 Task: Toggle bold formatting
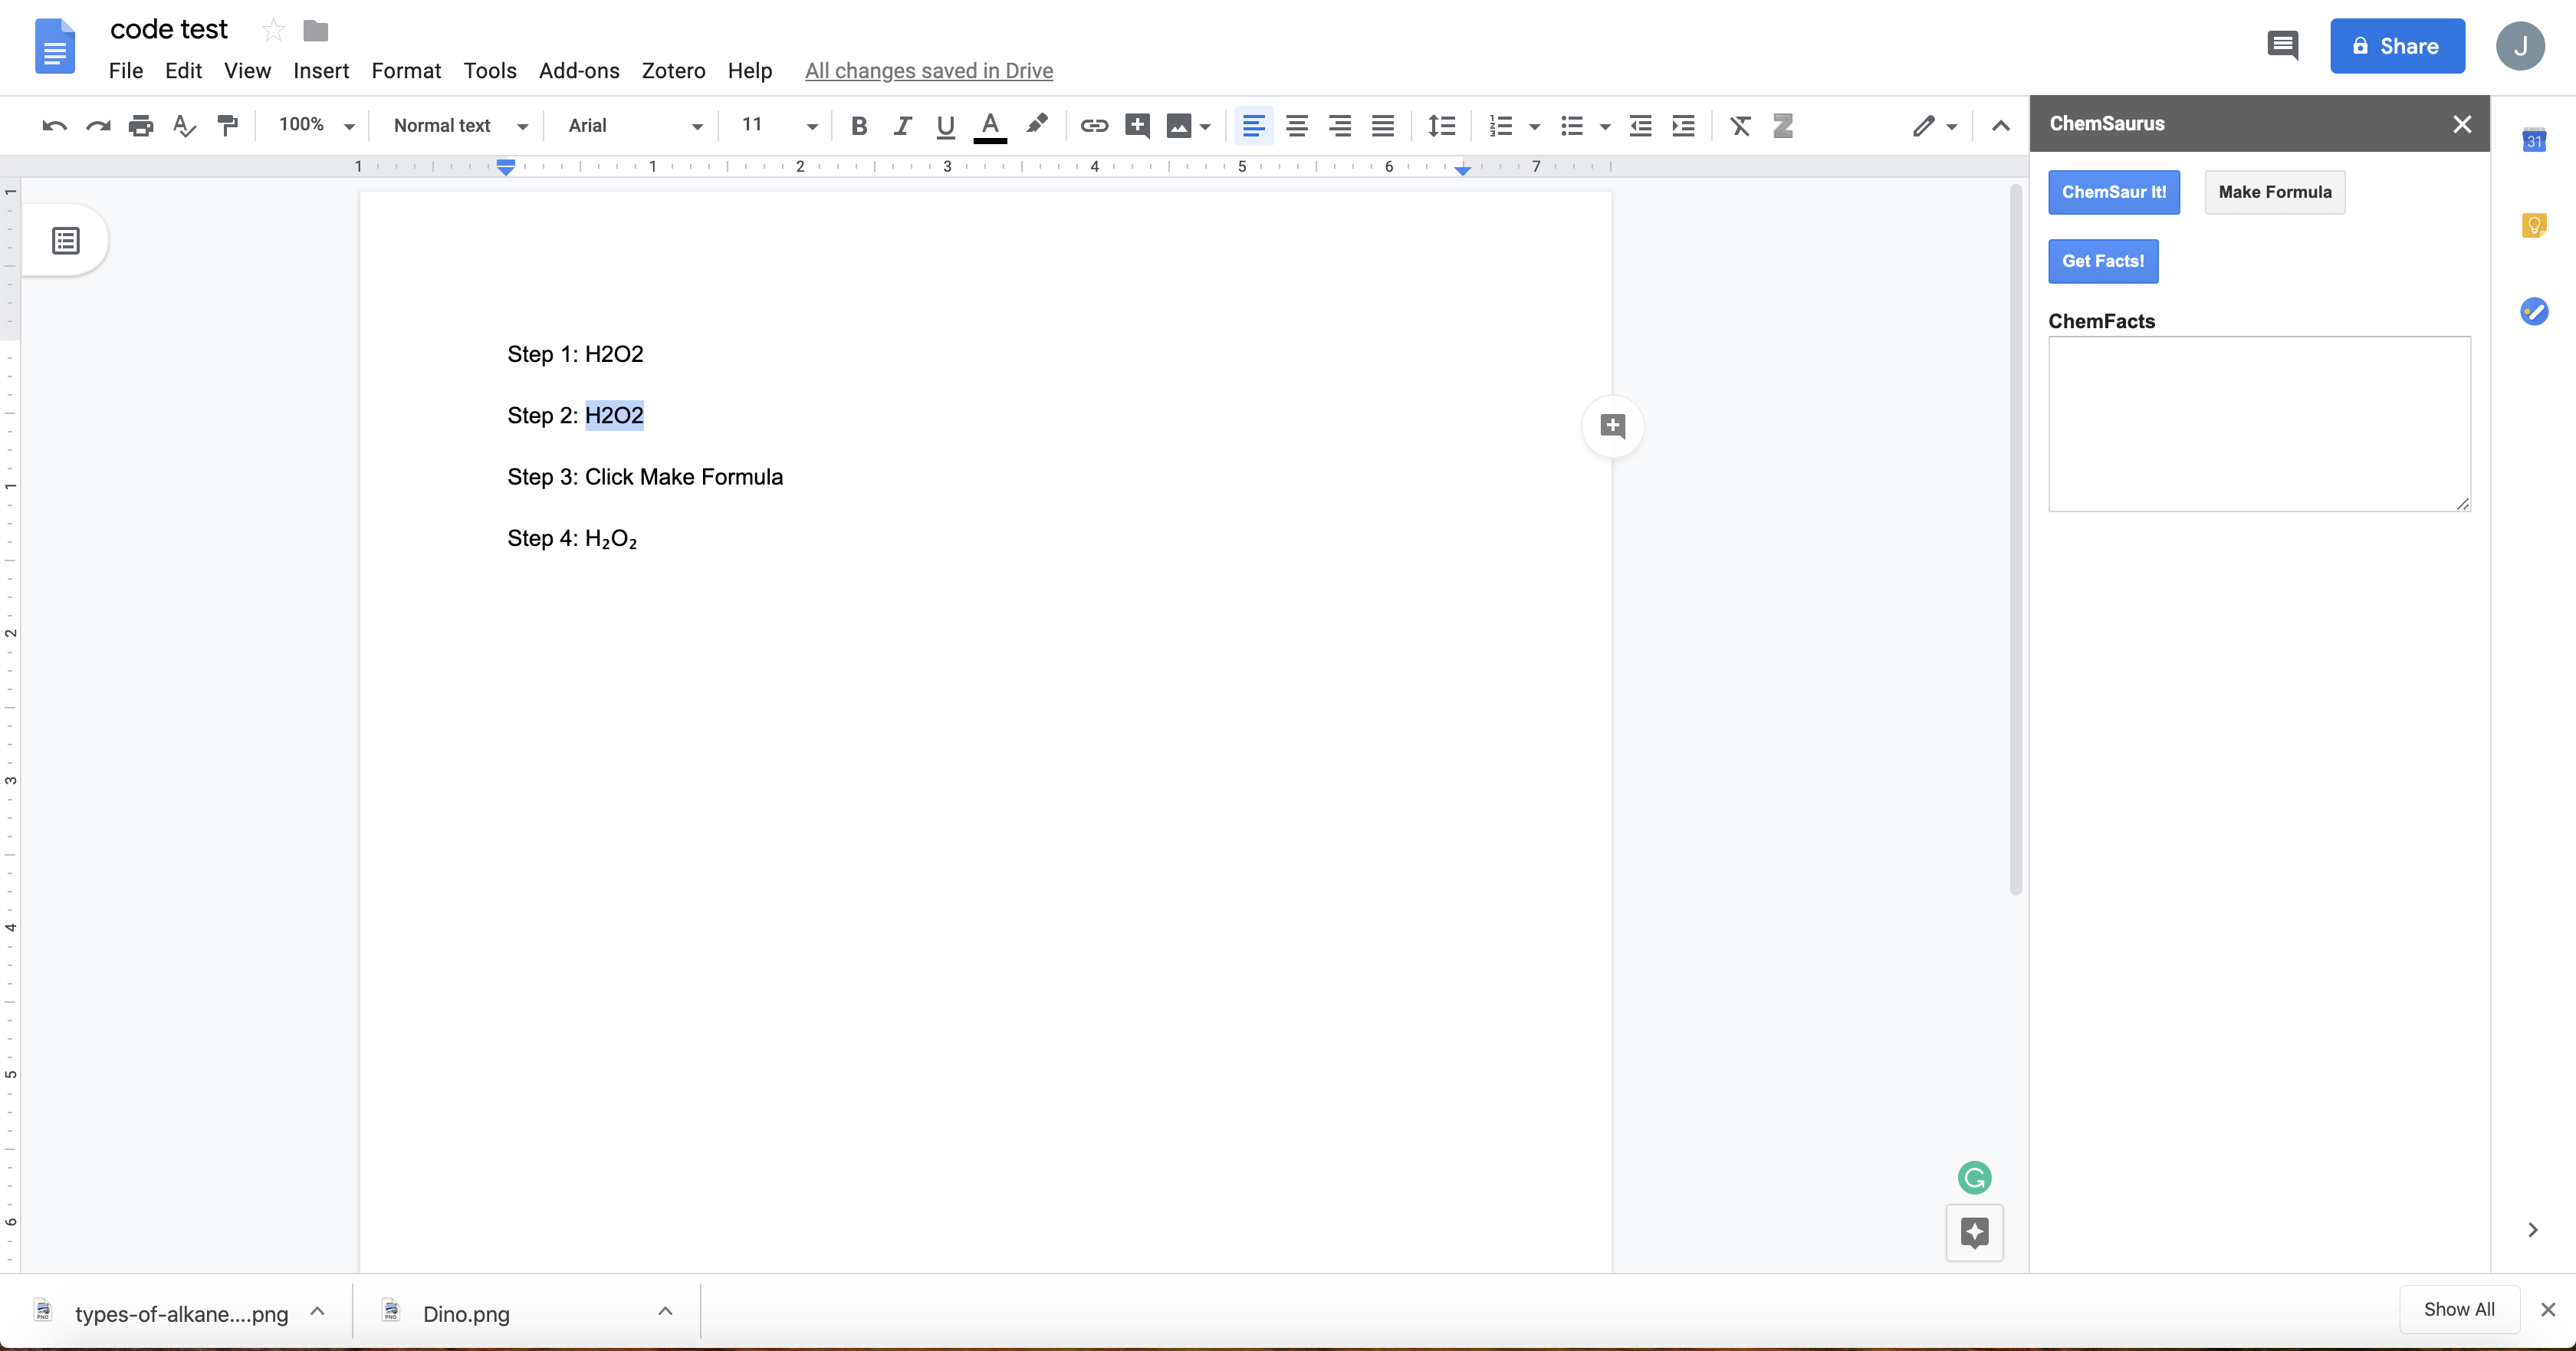(858, 125)
